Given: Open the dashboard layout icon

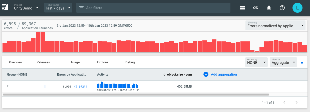Looking at the screenshot, I should pos(242,8).
